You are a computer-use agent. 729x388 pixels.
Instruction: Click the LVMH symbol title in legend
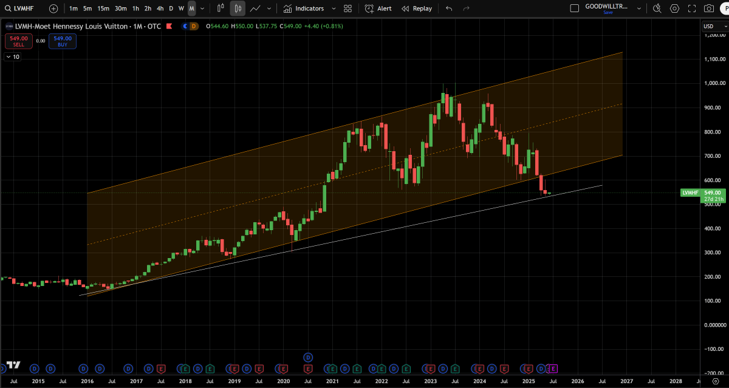coord(87,26)
